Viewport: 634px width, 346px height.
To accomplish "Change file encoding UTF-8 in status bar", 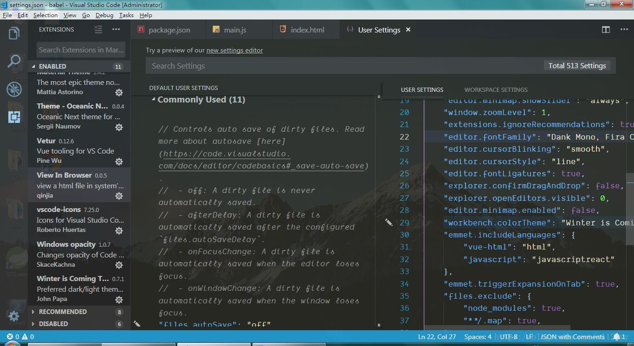I will coord(509,337).
